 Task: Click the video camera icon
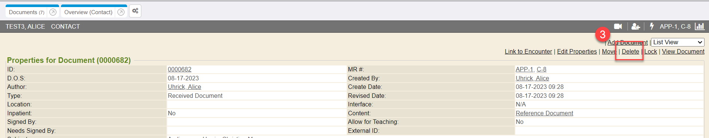pos(618,26)
